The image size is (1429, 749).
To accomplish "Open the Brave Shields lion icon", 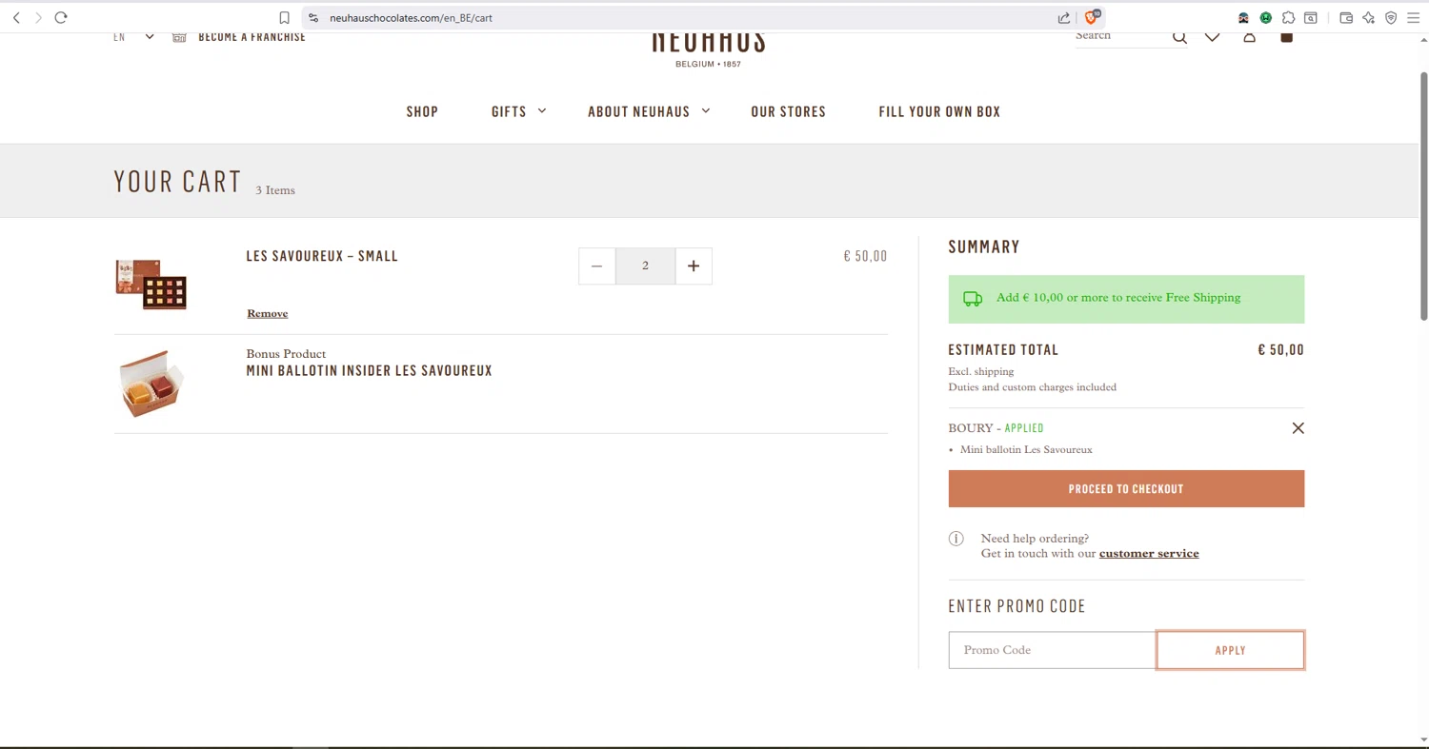I will click(1092, 17).
